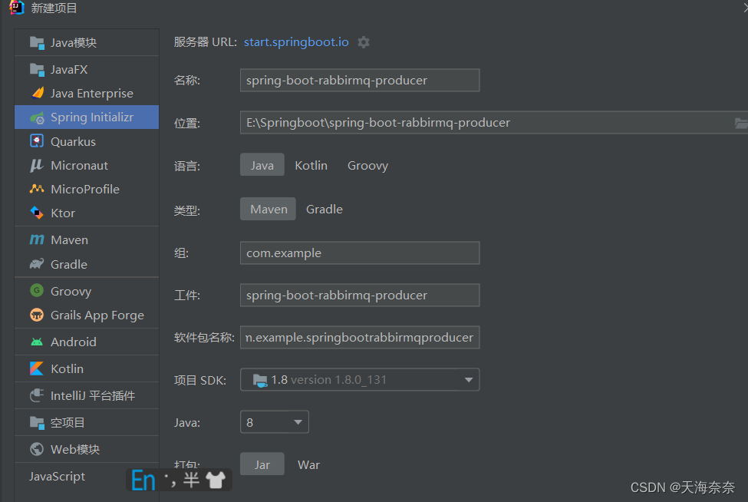Choose Jar packaging
The image size is (748, 502).
click(262, 464)
